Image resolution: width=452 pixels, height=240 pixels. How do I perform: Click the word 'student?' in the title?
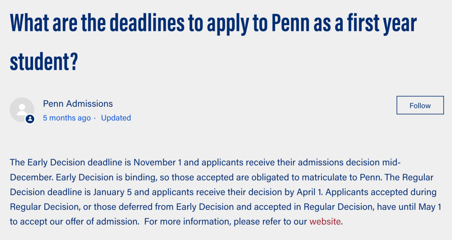pyautogui.click(x=44, y=62)
